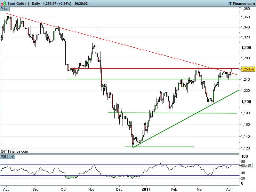The image size is (256, 192).
Task: Click the bold 1,300 price axis label
Action: [x=246, y=48]
